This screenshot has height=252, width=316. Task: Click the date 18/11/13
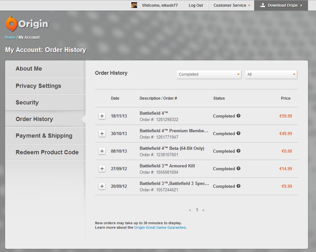(119, 116)
